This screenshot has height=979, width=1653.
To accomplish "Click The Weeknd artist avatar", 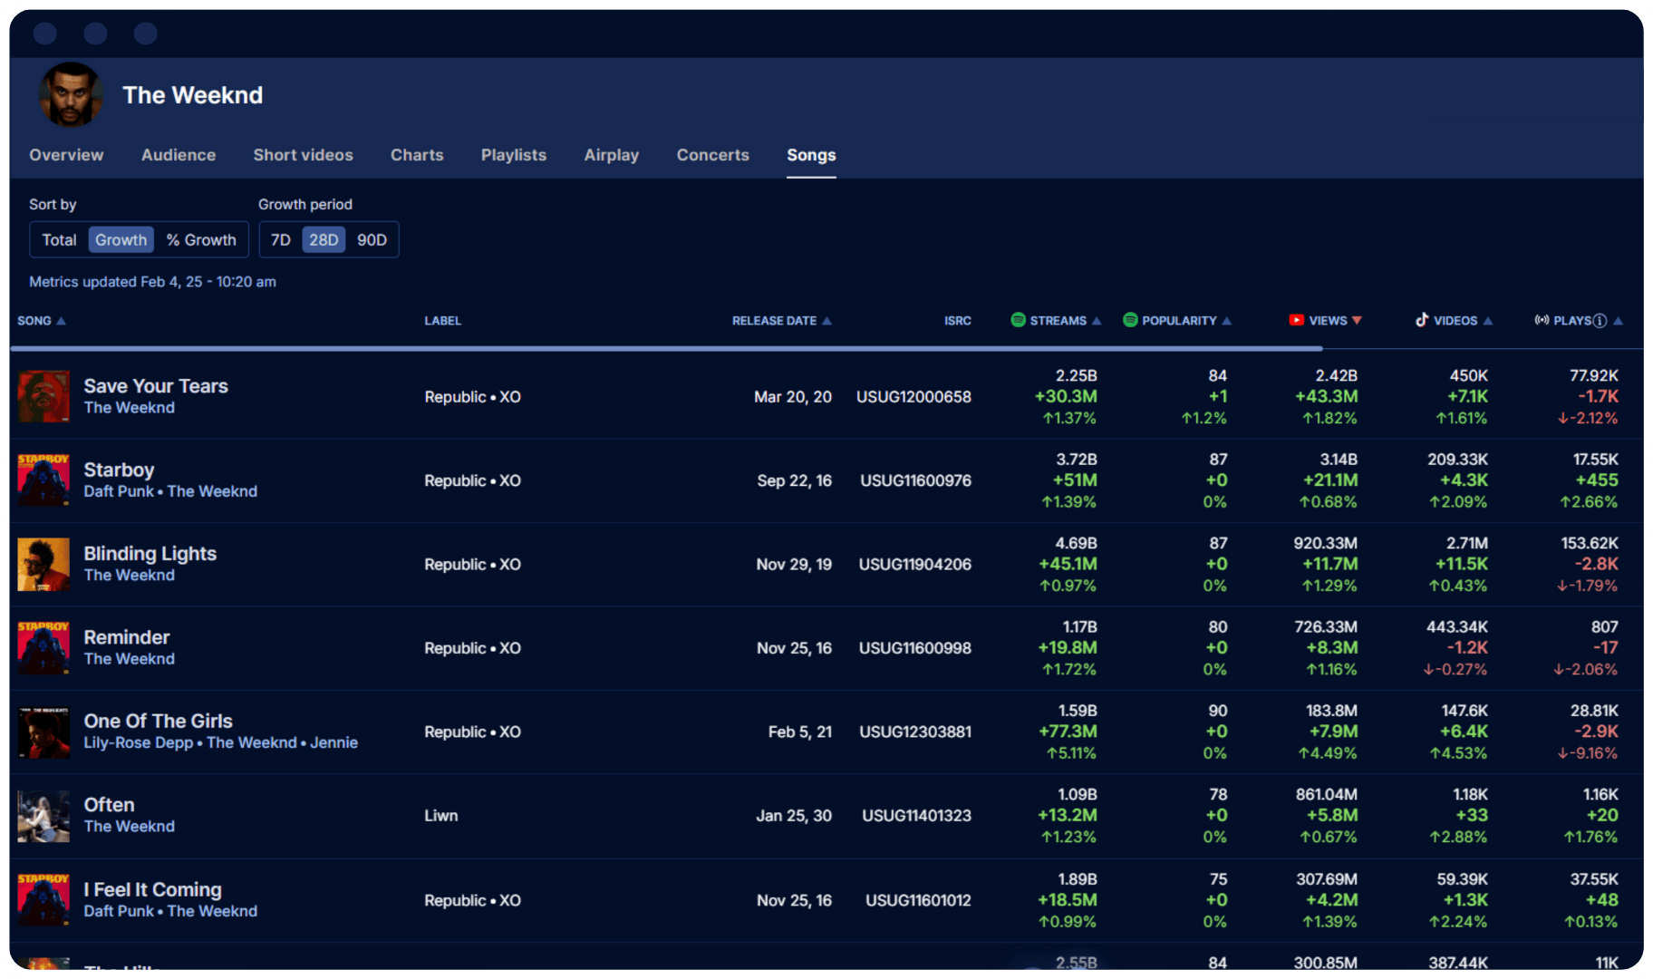I will [x=71, y=94].
